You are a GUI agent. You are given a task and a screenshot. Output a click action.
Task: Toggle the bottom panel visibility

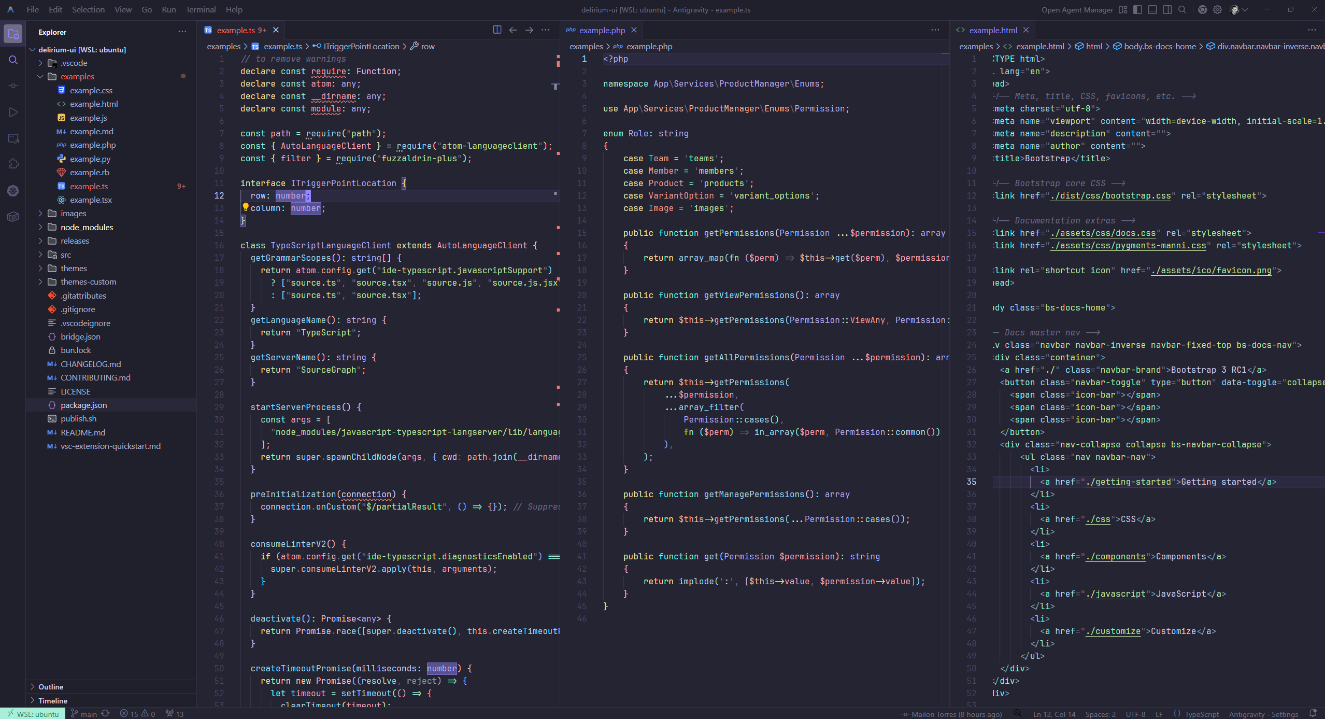[1152, 10]
